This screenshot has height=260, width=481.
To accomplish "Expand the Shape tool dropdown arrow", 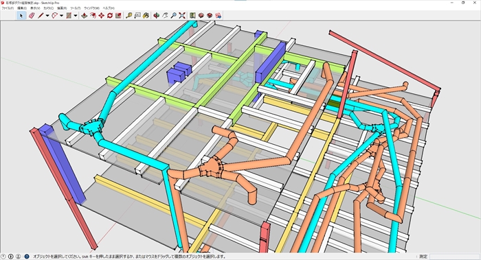I will 75,16.
